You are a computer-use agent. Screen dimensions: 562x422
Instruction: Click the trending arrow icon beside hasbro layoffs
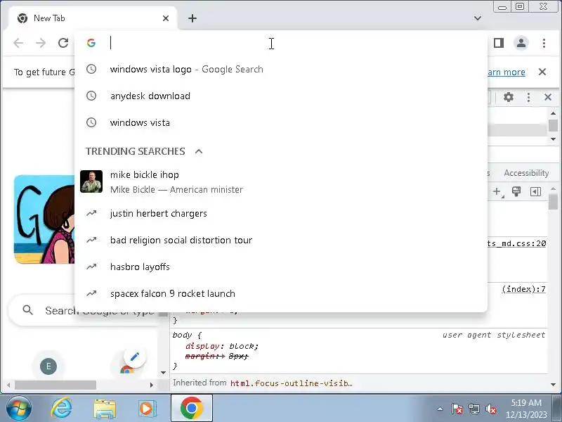(x=91, y=267)
